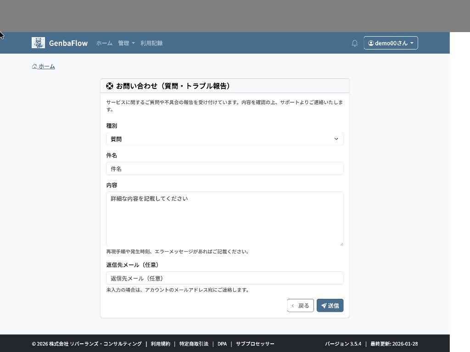Open the 利用規約 footer link
This screenshot has height=352, width=470.
click(160, 343)
